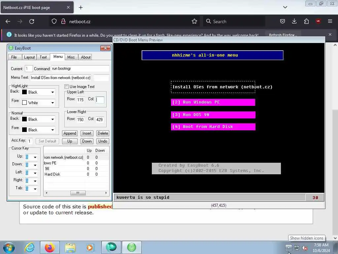Select 'dows PE' row in menu list
The width and height of the screenshot is (338, 254).
click(76, 163)
